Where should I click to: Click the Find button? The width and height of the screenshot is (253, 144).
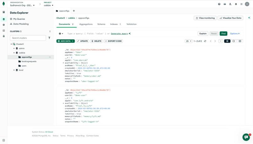coord(223,34)
